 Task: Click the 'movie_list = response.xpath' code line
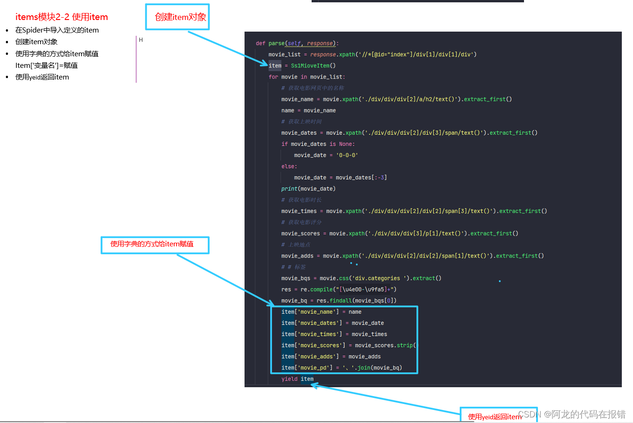(372, 54)
